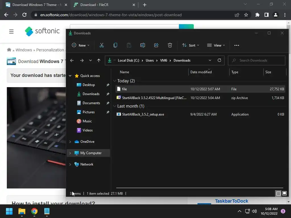Screen dimensions: 291x218
Task: Open a new Chrome tab
Action: pos(145,5)
